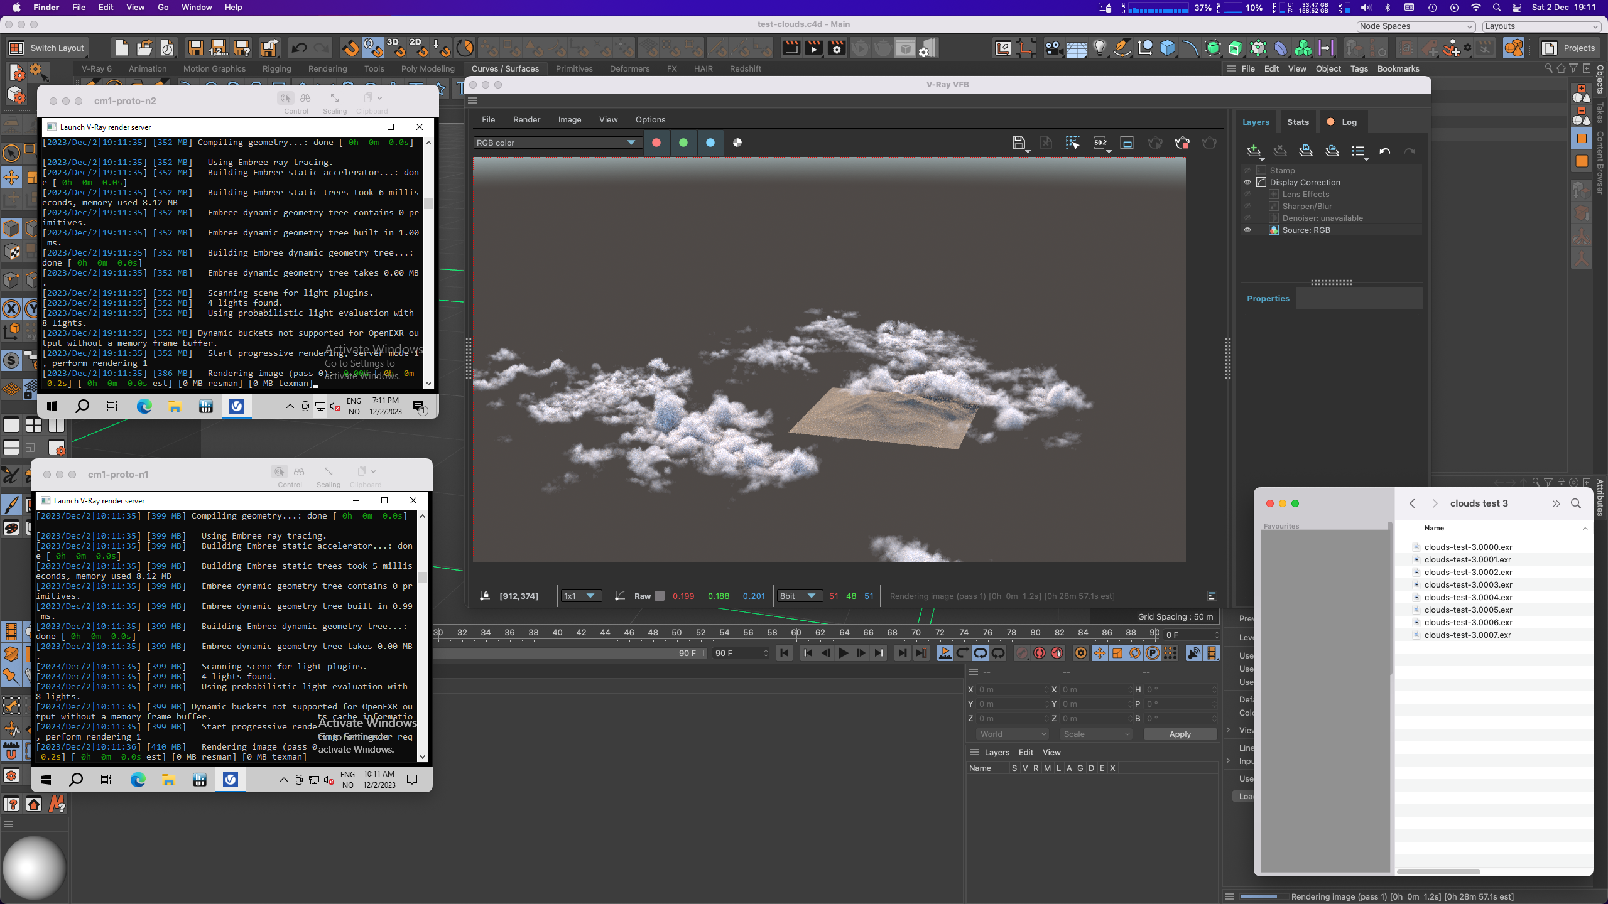Toggle visibility of Source: RGB layer
The width and height of the screenshot is (1608, 904).
[1247, 230]
